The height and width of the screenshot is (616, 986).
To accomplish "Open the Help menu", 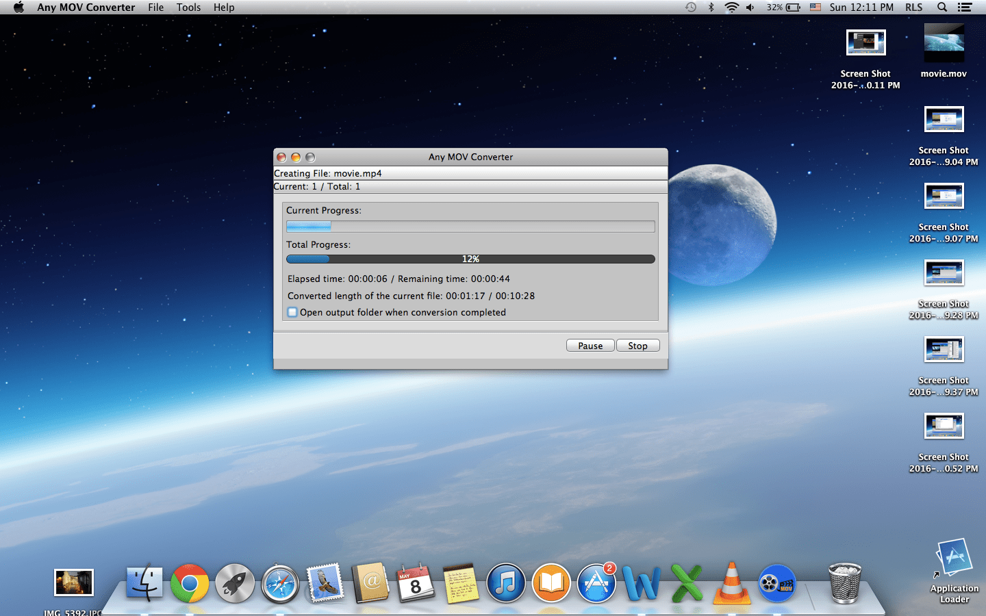I will [x=224, y=7].
